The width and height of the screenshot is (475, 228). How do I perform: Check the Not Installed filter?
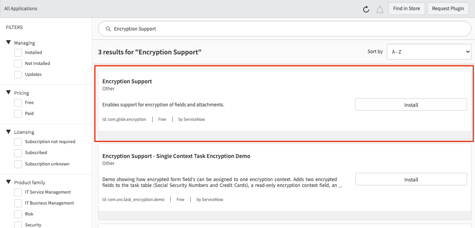pos(18,63)
